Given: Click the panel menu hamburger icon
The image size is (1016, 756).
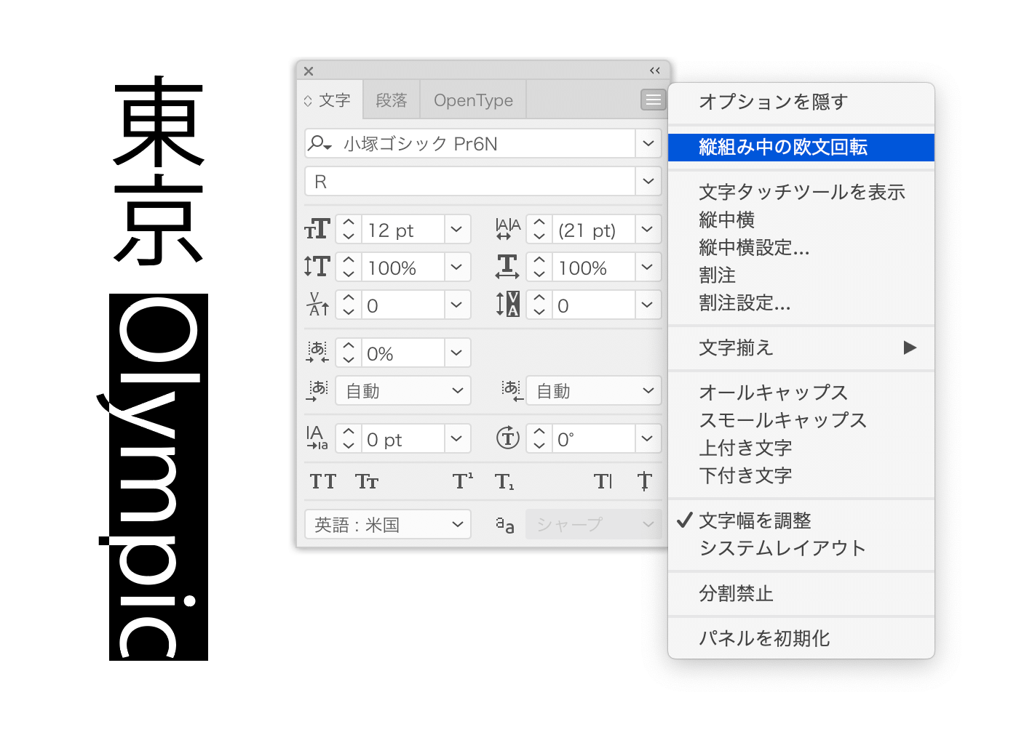Looking at the screenshot, I should point(653,100).
